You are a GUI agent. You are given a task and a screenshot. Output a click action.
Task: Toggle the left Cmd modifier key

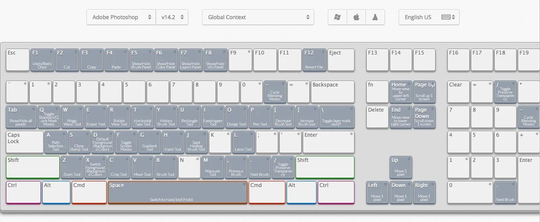coord(89,193)
